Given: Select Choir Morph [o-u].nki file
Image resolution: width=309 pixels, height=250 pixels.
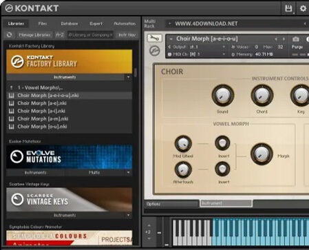Looking at the screenshot, I should pyautogui.click(x=70, y=127).
